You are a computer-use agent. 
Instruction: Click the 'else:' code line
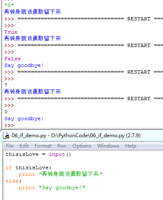pos(13,181)
